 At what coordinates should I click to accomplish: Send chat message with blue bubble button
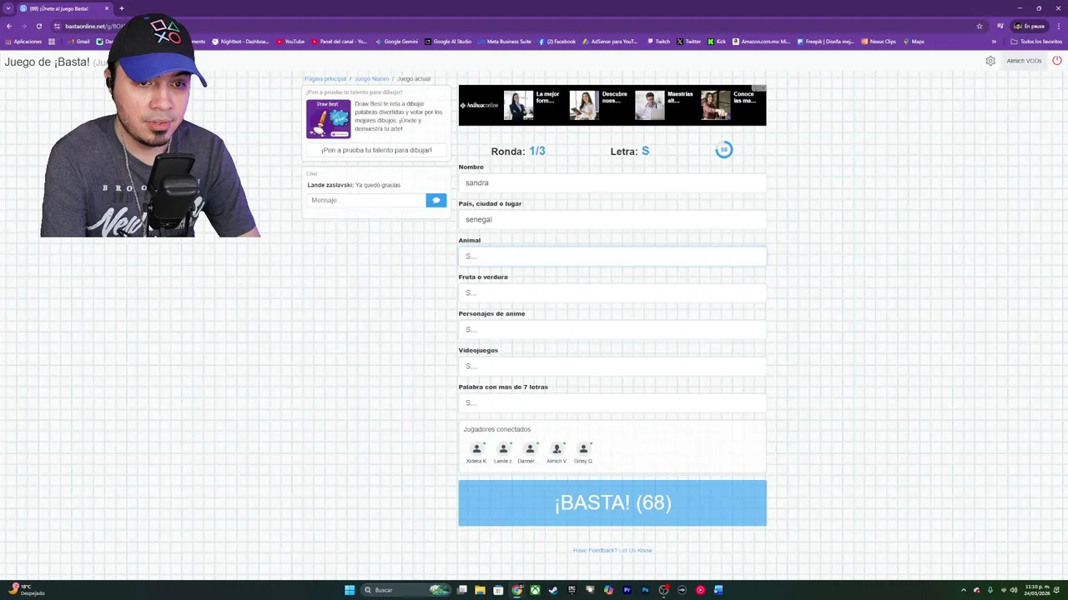[436, 200]
